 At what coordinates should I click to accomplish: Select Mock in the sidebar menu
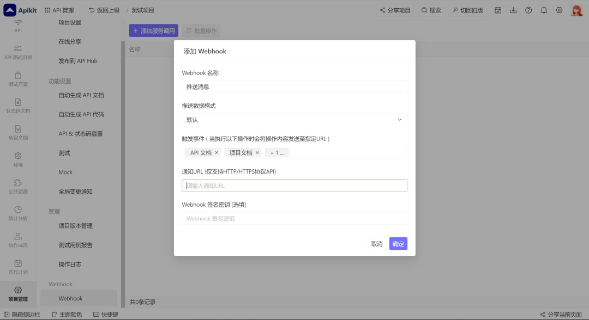click(x=65, y=172)
